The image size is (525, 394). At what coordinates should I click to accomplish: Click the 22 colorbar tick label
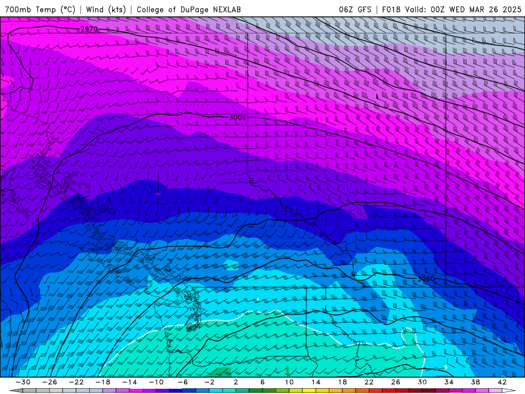369,382
